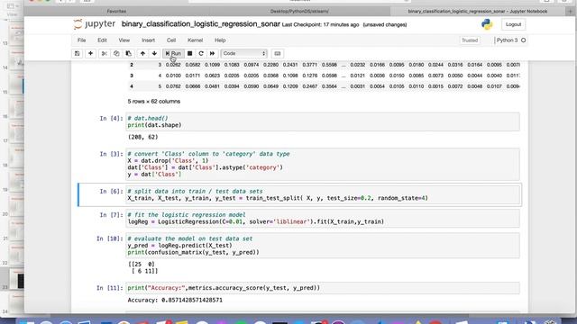The image size is (577, 324).
Task: Open the command palette keyboard icon
Action: click(x=278, y=53)
